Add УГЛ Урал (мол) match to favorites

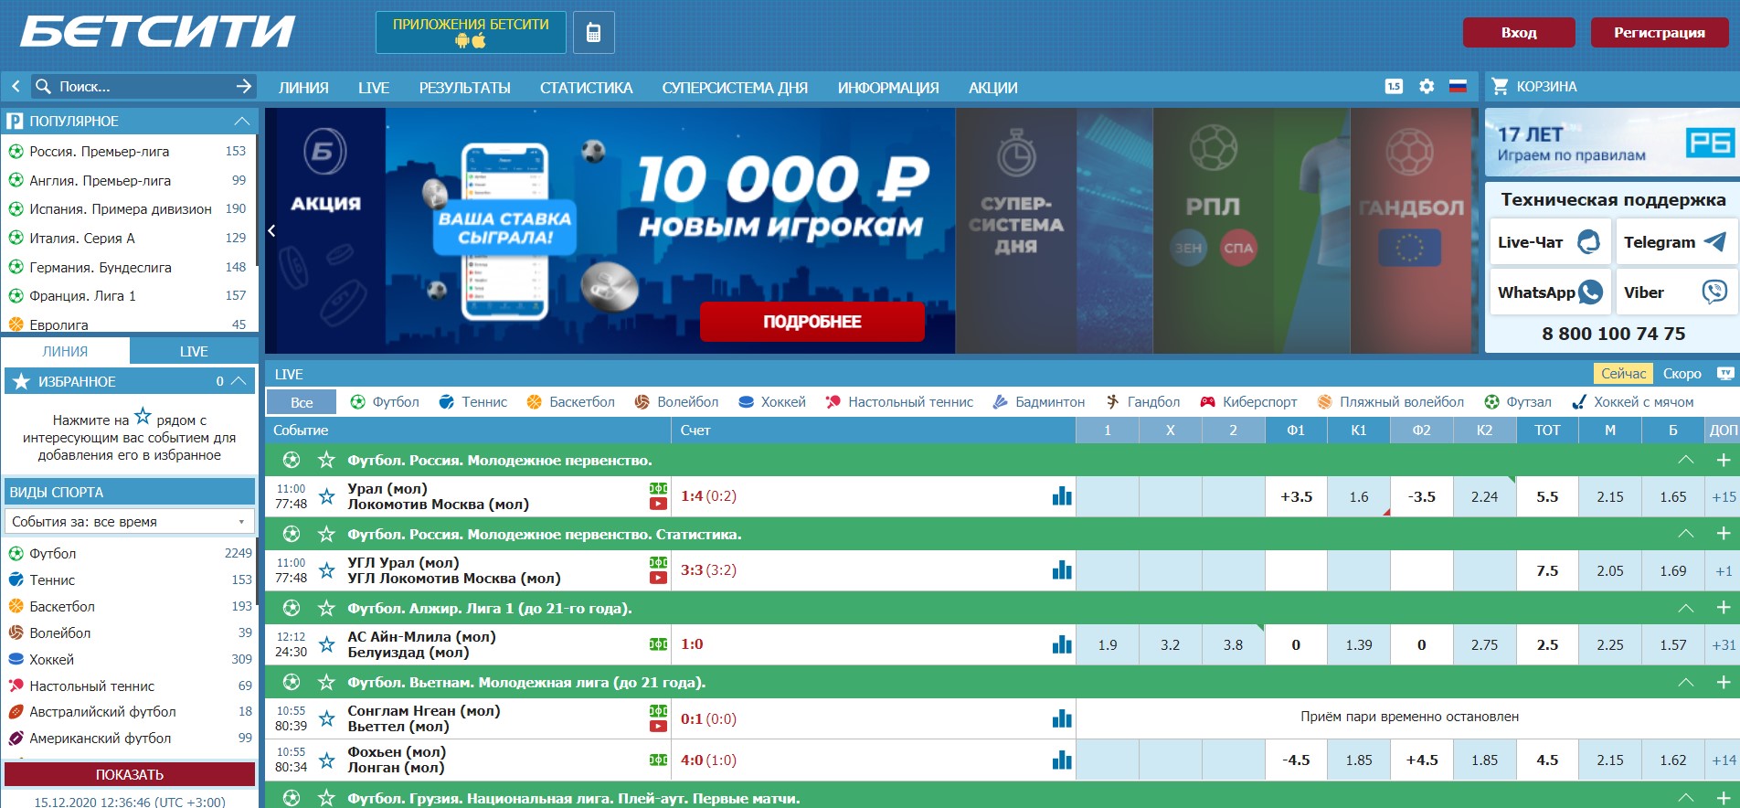pyautogui.click(x=326, y=570)
